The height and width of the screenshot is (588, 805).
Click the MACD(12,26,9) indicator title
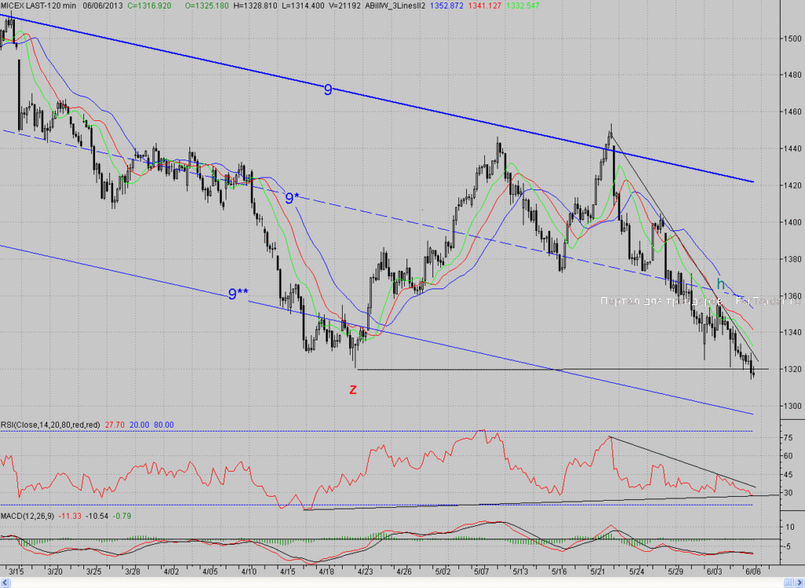[28, 516]
